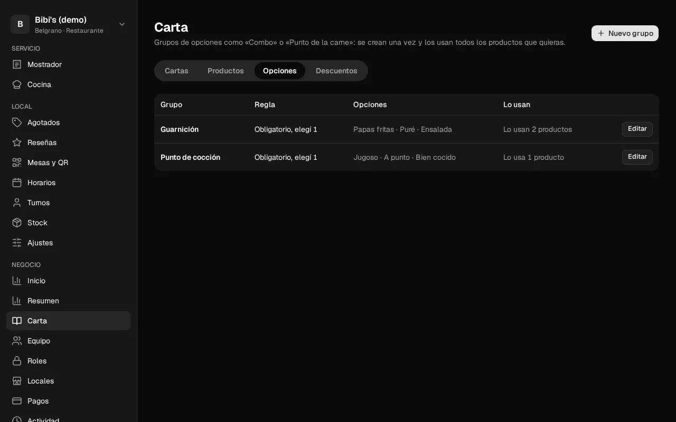This screenshot has width=676, height=422.
Task: Click the Pagos credit card icon
Action: 17,401
